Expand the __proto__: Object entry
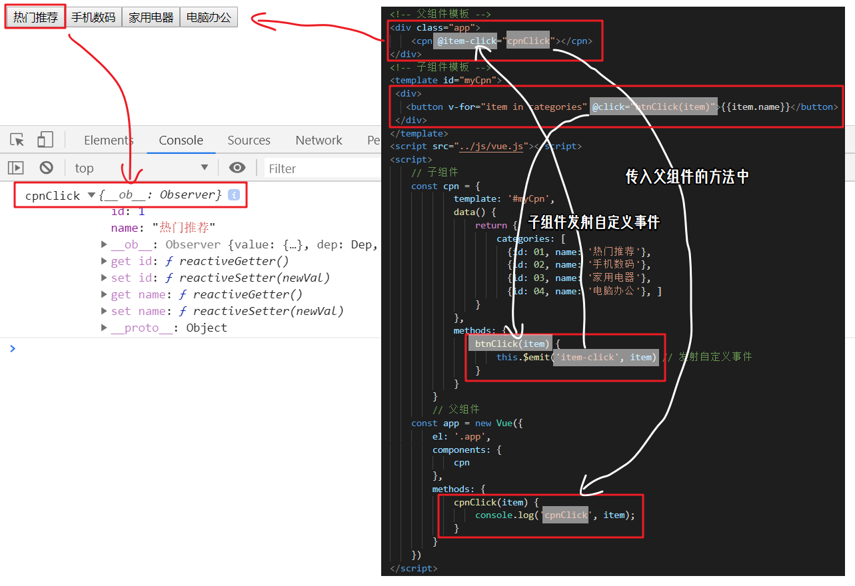The height and width of the screenshot is (586, 855). 104,328
